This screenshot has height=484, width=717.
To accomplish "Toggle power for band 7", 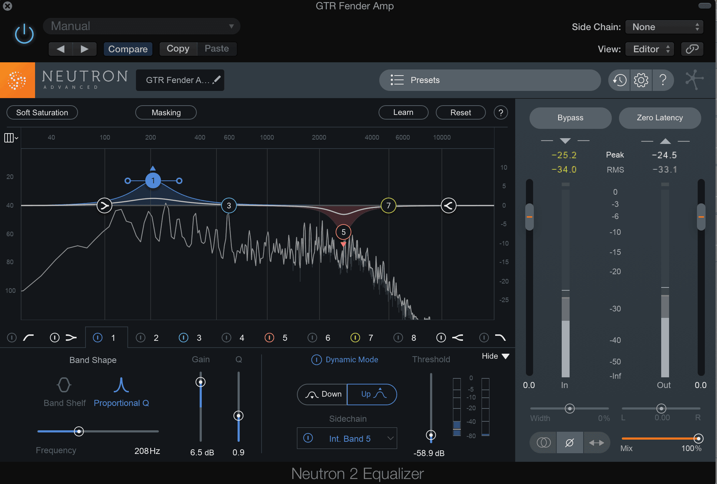I will point(355,338).
